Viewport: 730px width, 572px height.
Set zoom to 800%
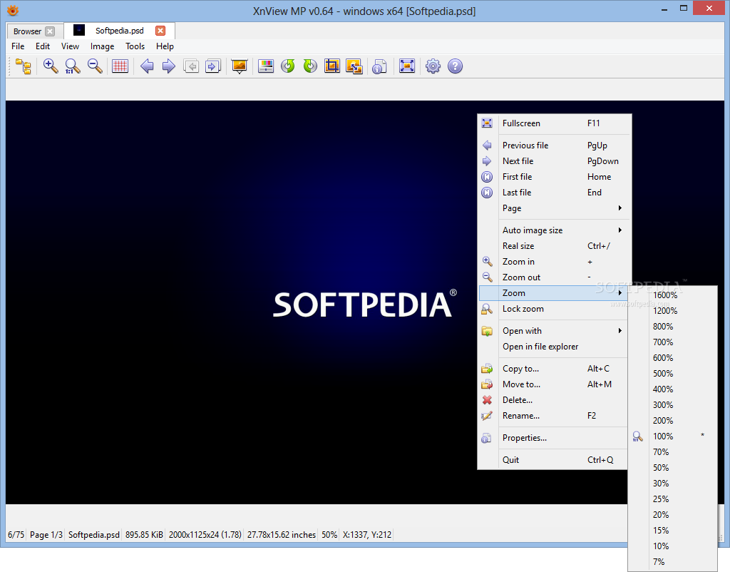(673, 327)
